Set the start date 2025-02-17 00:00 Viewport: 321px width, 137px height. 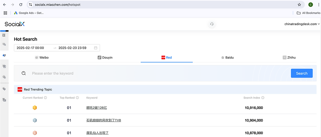point(30,48)
